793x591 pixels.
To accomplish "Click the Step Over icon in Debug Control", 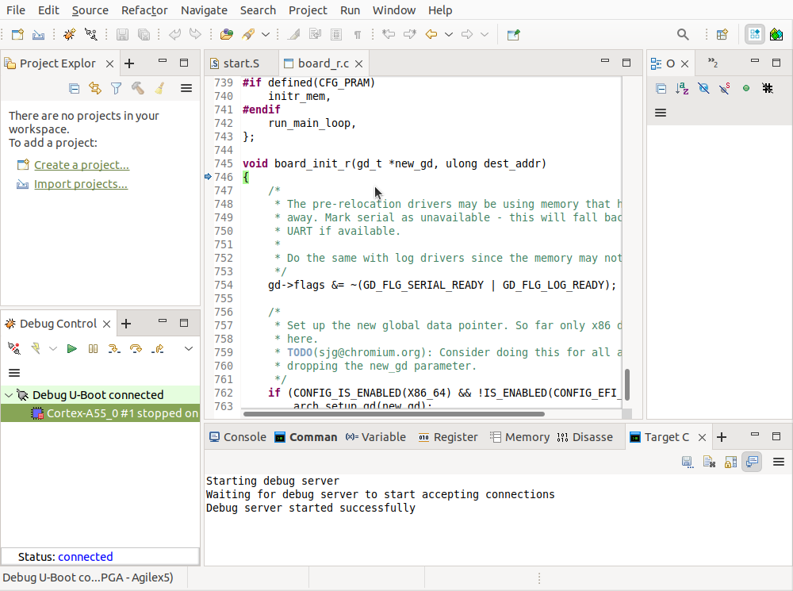I will coord(136,348).
